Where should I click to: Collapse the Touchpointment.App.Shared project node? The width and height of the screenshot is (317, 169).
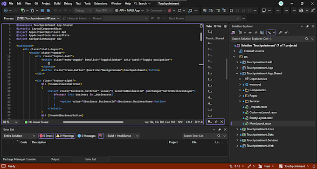[x=237, y=74]
